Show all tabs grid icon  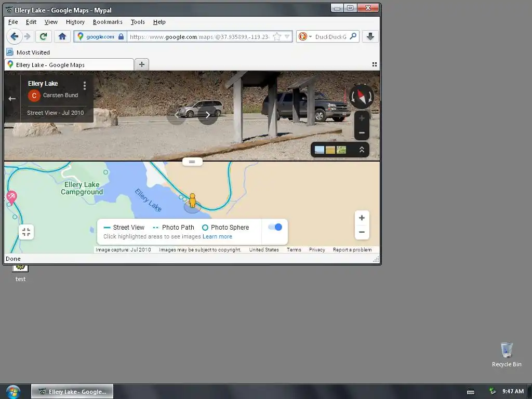(375, 64)
